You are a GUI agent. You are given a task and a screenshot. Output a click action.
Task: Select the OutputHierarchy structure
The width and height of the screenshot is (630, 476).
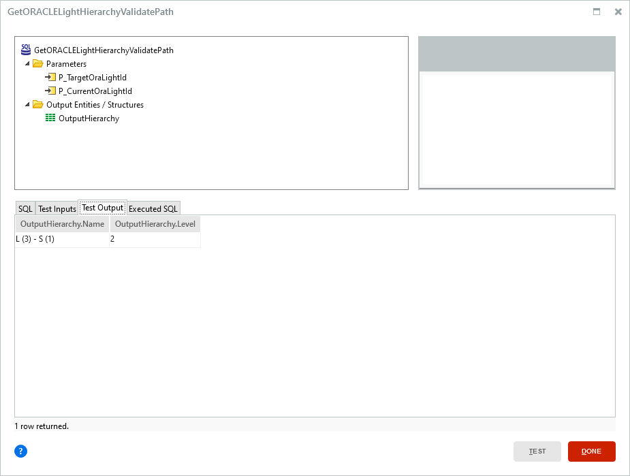(x=89, y=118)
